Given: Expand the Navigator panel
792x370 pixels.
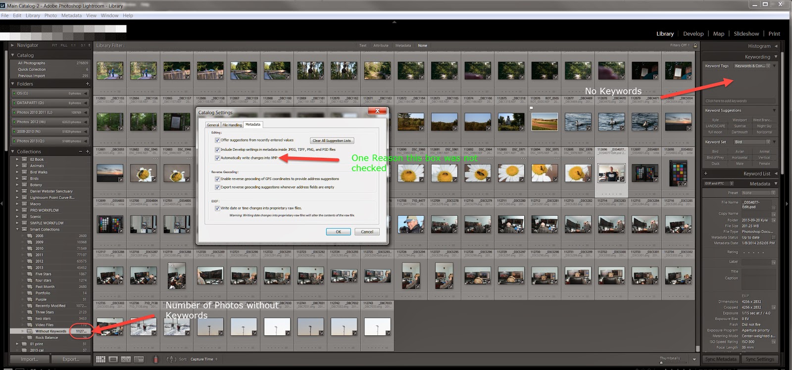Looking at the screenshot, I should [x=13, y=45].
